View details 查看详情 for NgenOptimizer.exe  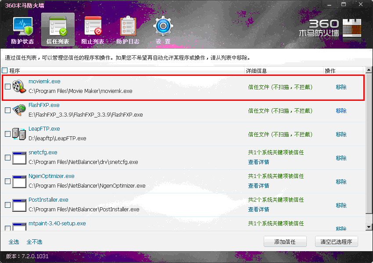click(x=258, y=186)
